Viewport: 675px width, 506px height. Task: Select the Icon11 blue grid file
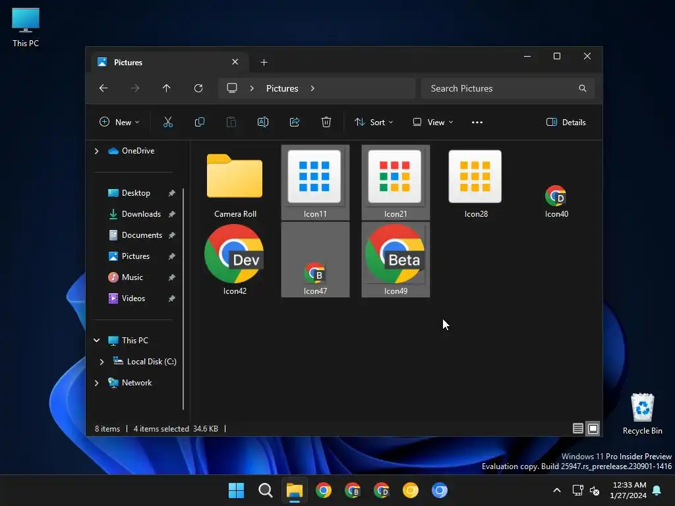click(315, 183)
